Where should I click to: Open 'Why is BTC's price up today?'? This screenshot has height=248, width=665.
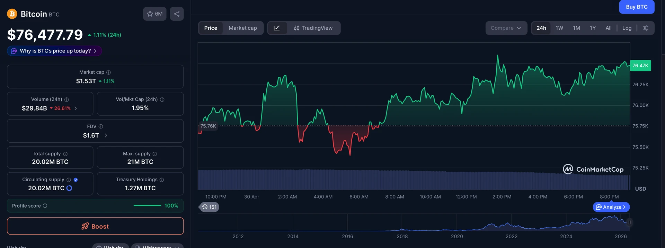[x=54, y=51]
